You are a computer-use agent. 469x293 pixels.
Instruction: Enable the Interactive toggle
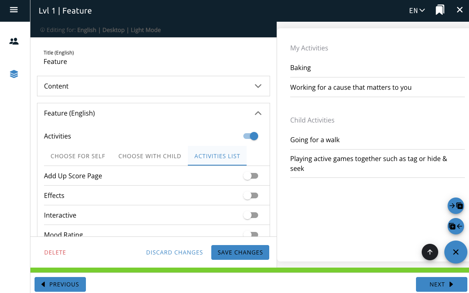[x=251, y=215]
